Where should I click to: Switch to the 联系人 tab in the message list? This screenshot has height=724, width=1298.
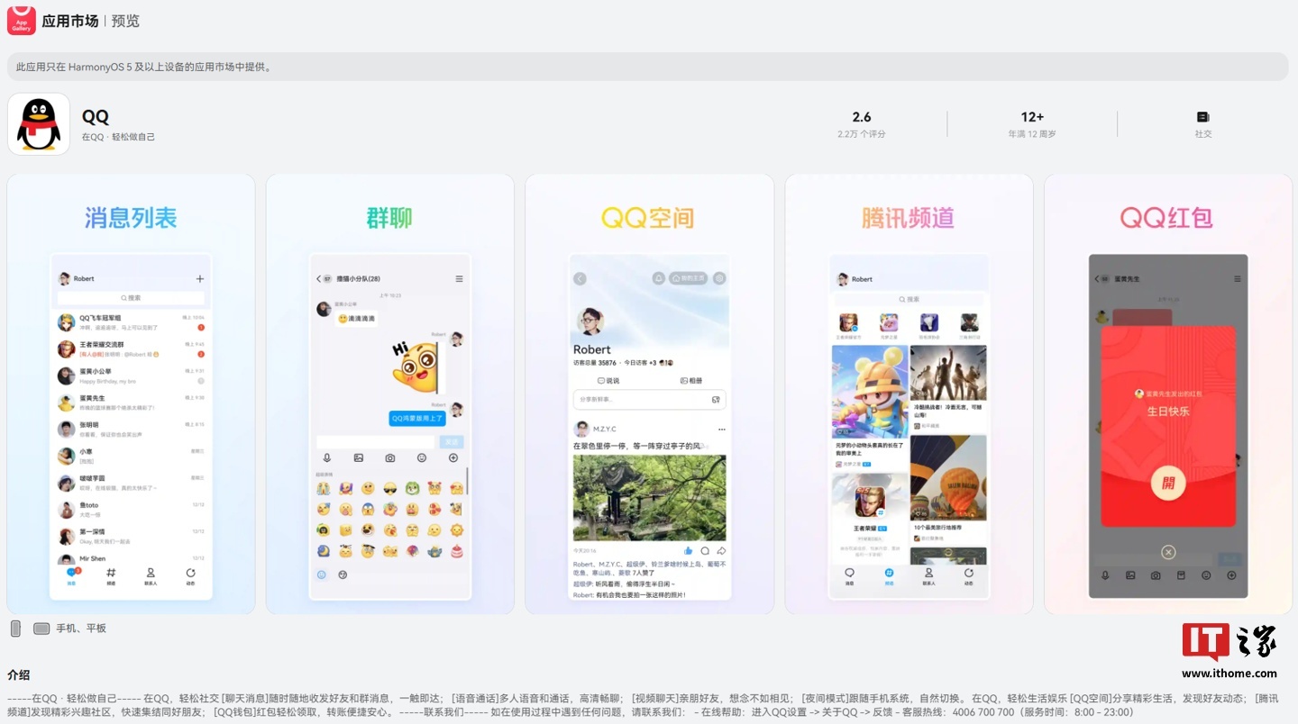coord(151,575)
